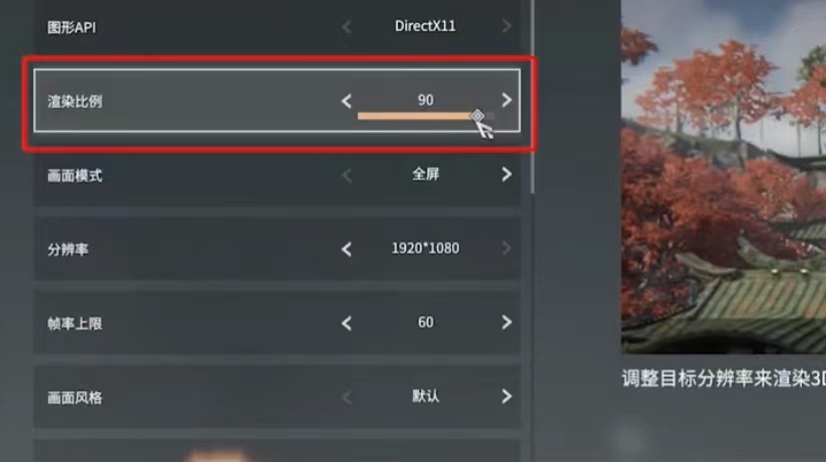Image resolution: width=826 pixels, height=462 pixels.
Task: Change 画面风格 to the next style
Action: pyautogui.click(x=506, y=396)
